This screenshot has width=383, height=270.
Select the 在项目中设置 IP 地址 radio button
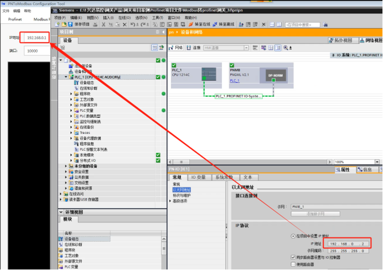click(x=293, y=236)
